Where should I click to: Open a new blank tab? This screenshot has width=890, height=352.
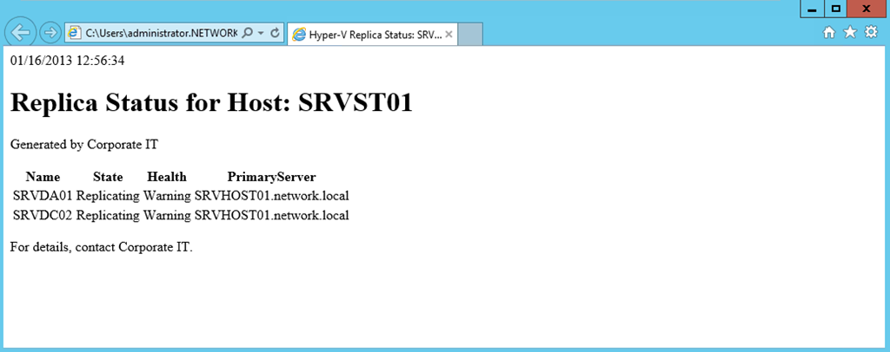[470, 35]
